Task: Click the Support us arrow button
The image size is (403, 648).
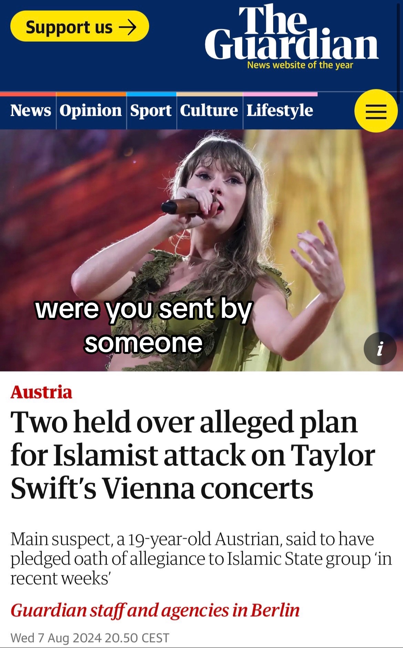Action: 80,26
